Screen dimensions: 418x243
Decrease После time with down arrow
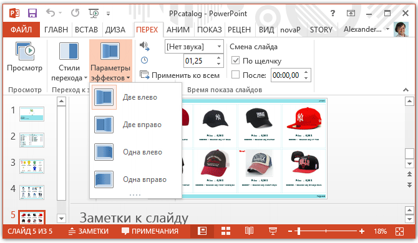point(306,79)
